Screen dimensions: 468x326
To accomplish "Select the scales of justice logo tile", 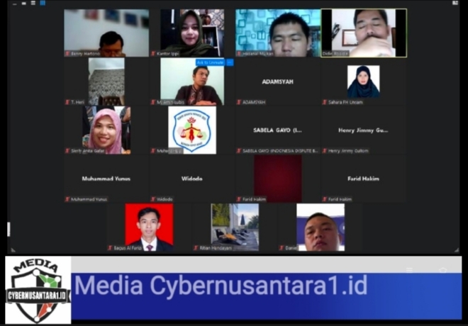I will coord(192,130).
